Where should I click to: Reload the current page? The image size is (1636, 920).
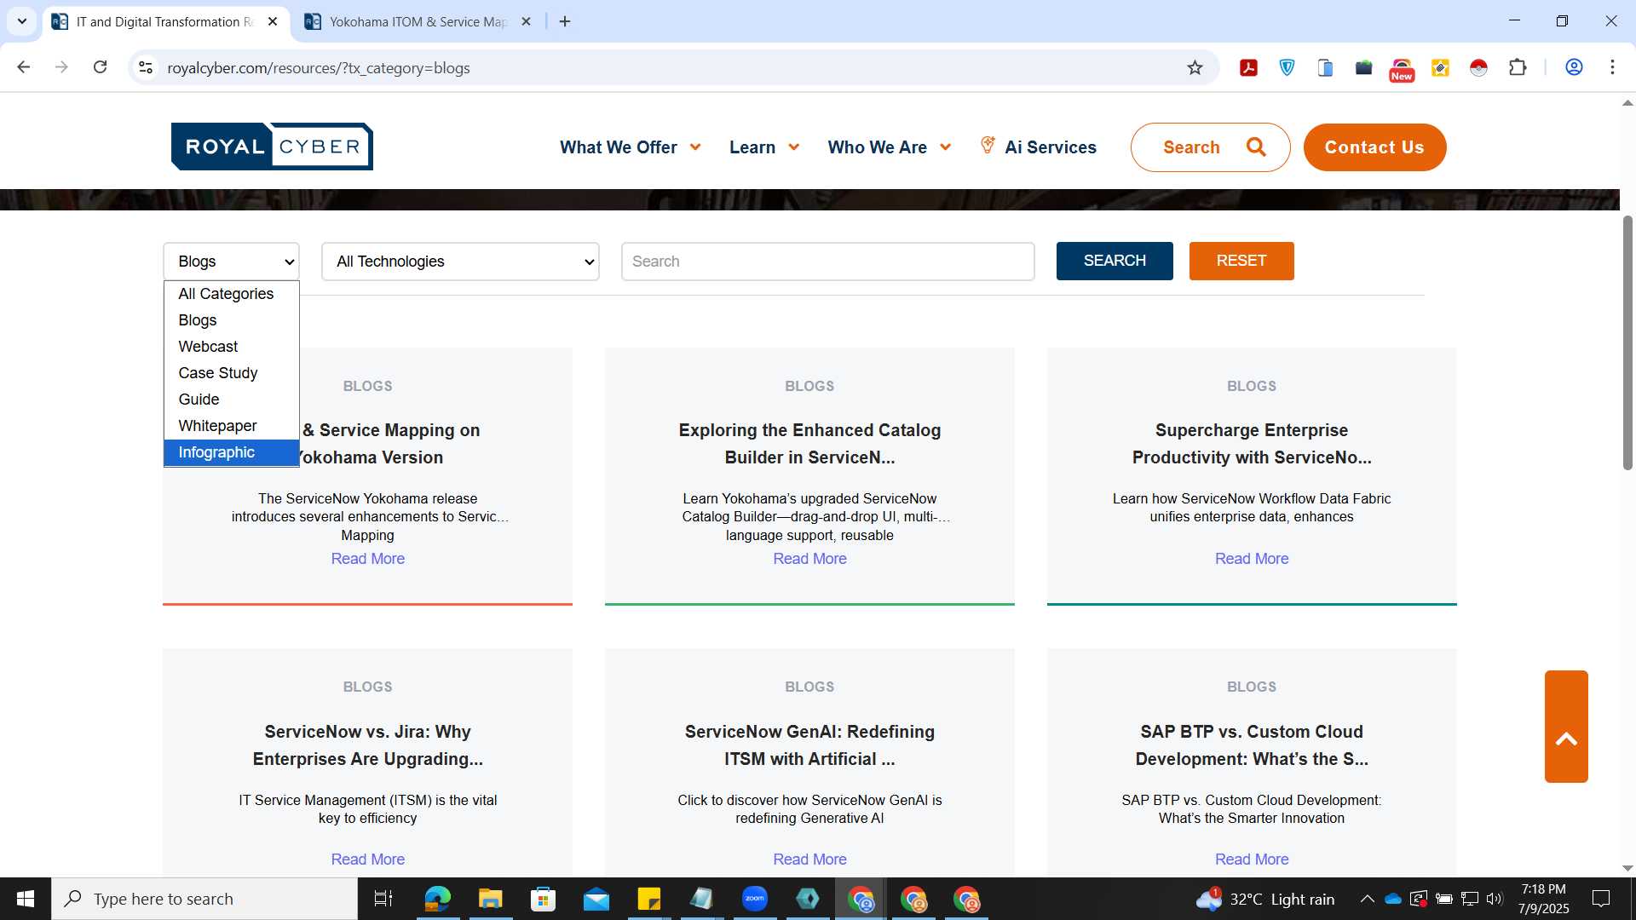tap(100, 67)
